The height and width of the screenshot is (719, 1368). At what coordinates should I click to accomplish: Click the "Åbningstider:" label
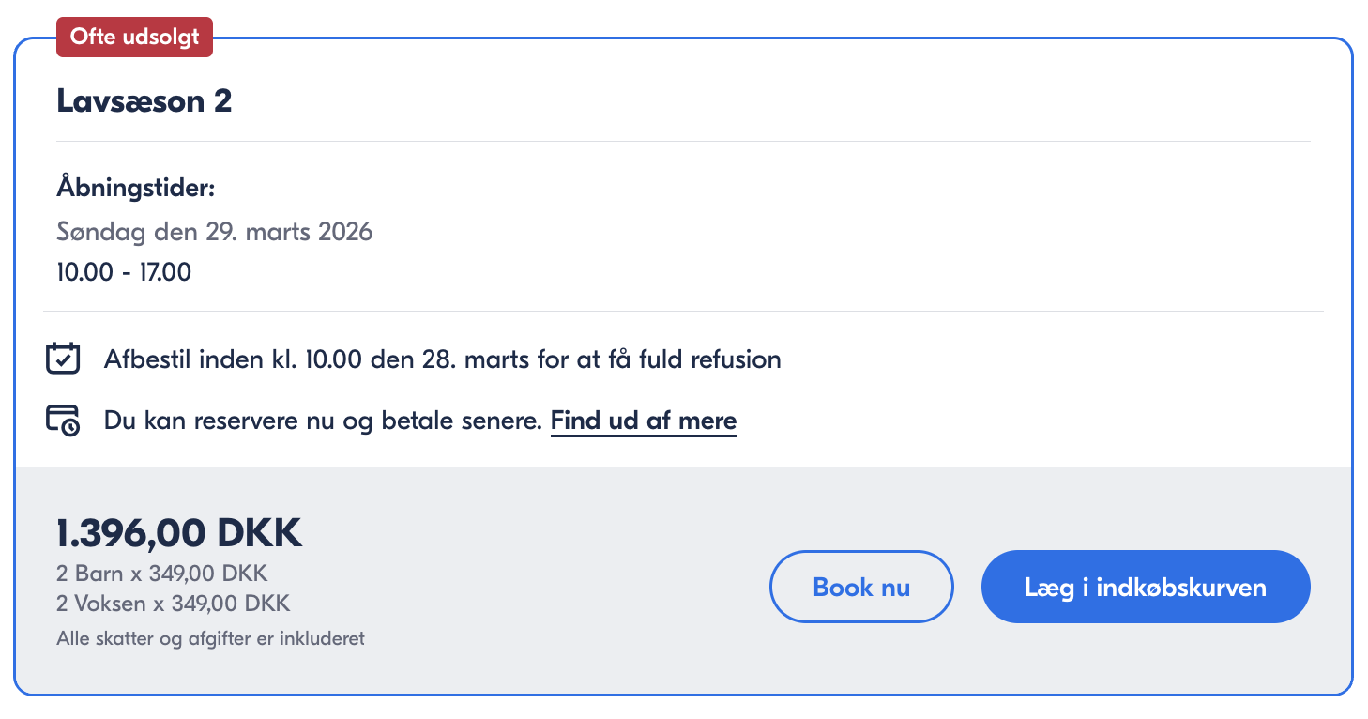coord(136,188)
